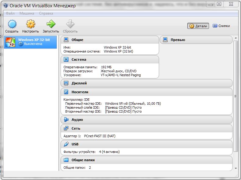Collapse the Носители section header
Screen dimensions: 241x180
coord(147,92)
